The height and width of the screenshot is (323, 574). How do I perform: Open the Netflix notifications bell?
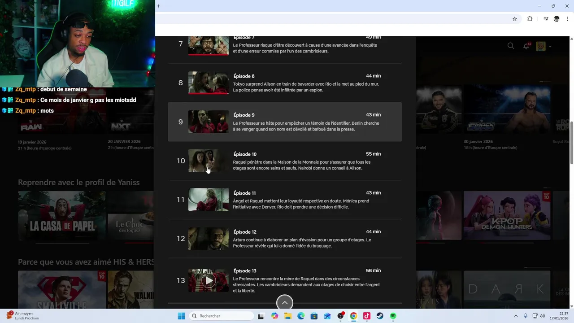click(526, 46)
